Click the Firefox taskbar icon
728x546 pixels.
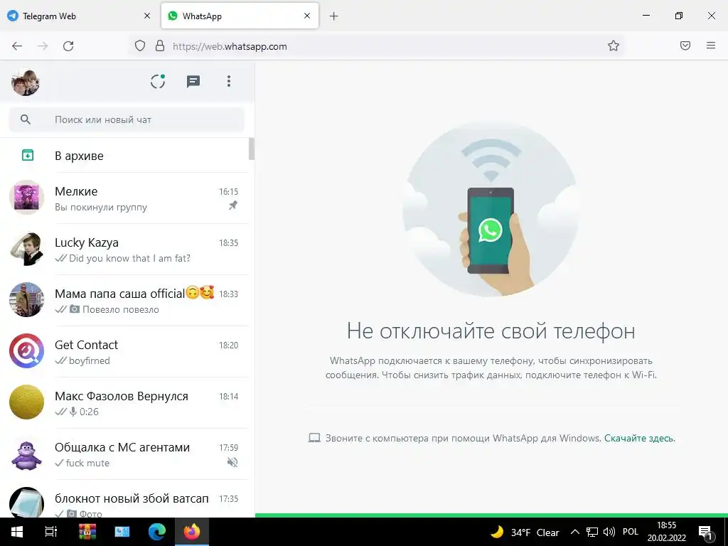[192, 532]
